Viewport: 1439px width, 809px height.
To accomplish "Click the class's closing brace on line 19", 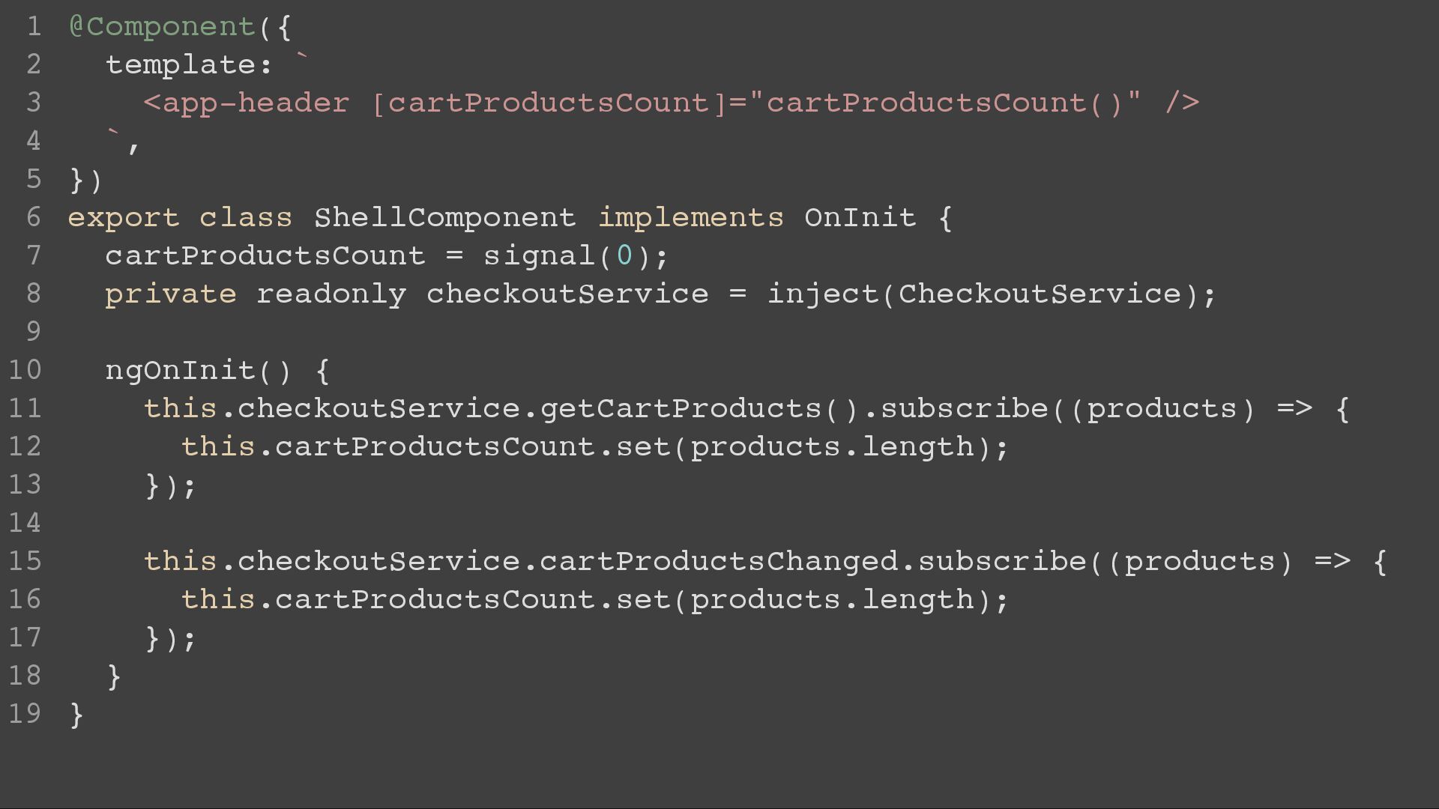I will click(x=76, y=715).
